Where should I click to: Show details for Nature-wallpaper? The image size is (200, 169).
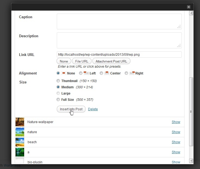click(176, 122)
